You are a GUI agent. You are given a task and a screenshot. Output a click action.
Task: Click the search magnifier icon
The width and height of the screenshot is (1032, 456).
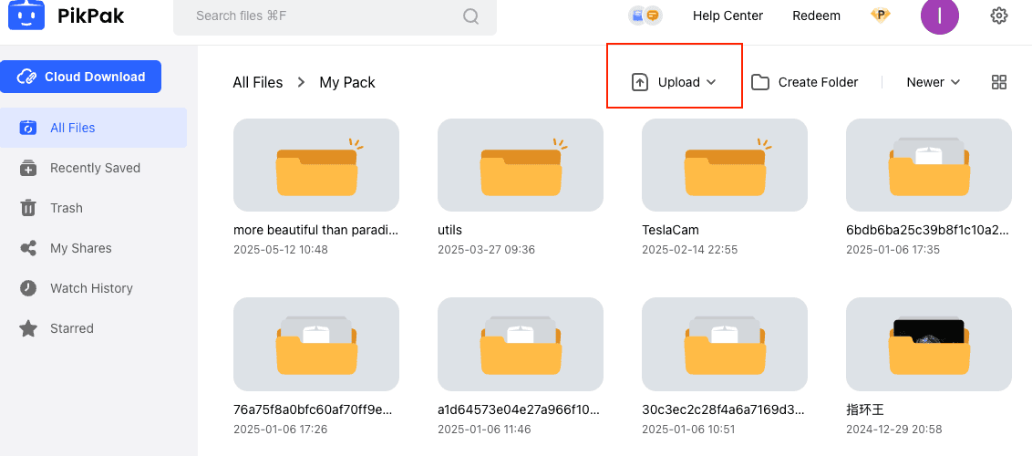(x=470, y=16)
